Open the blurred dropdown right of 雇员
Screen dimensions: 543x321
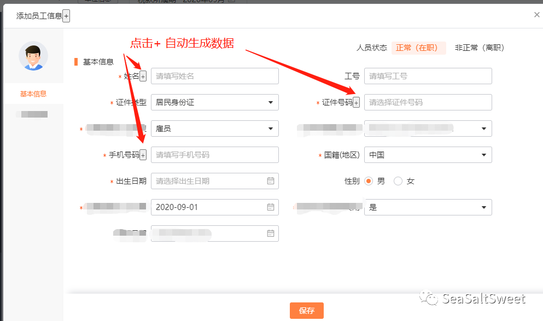click(x=428, y=129)
